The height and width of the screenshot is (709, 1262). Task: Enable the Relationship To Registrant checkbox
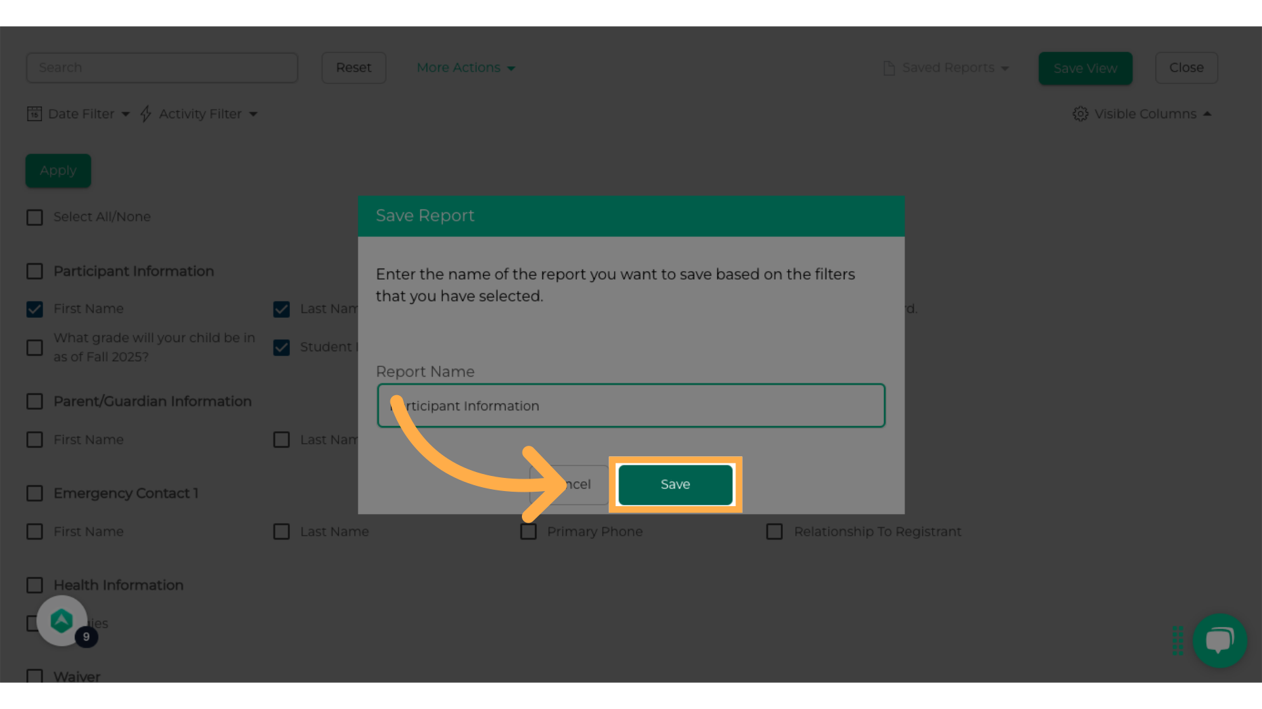(x=774, y=532)
